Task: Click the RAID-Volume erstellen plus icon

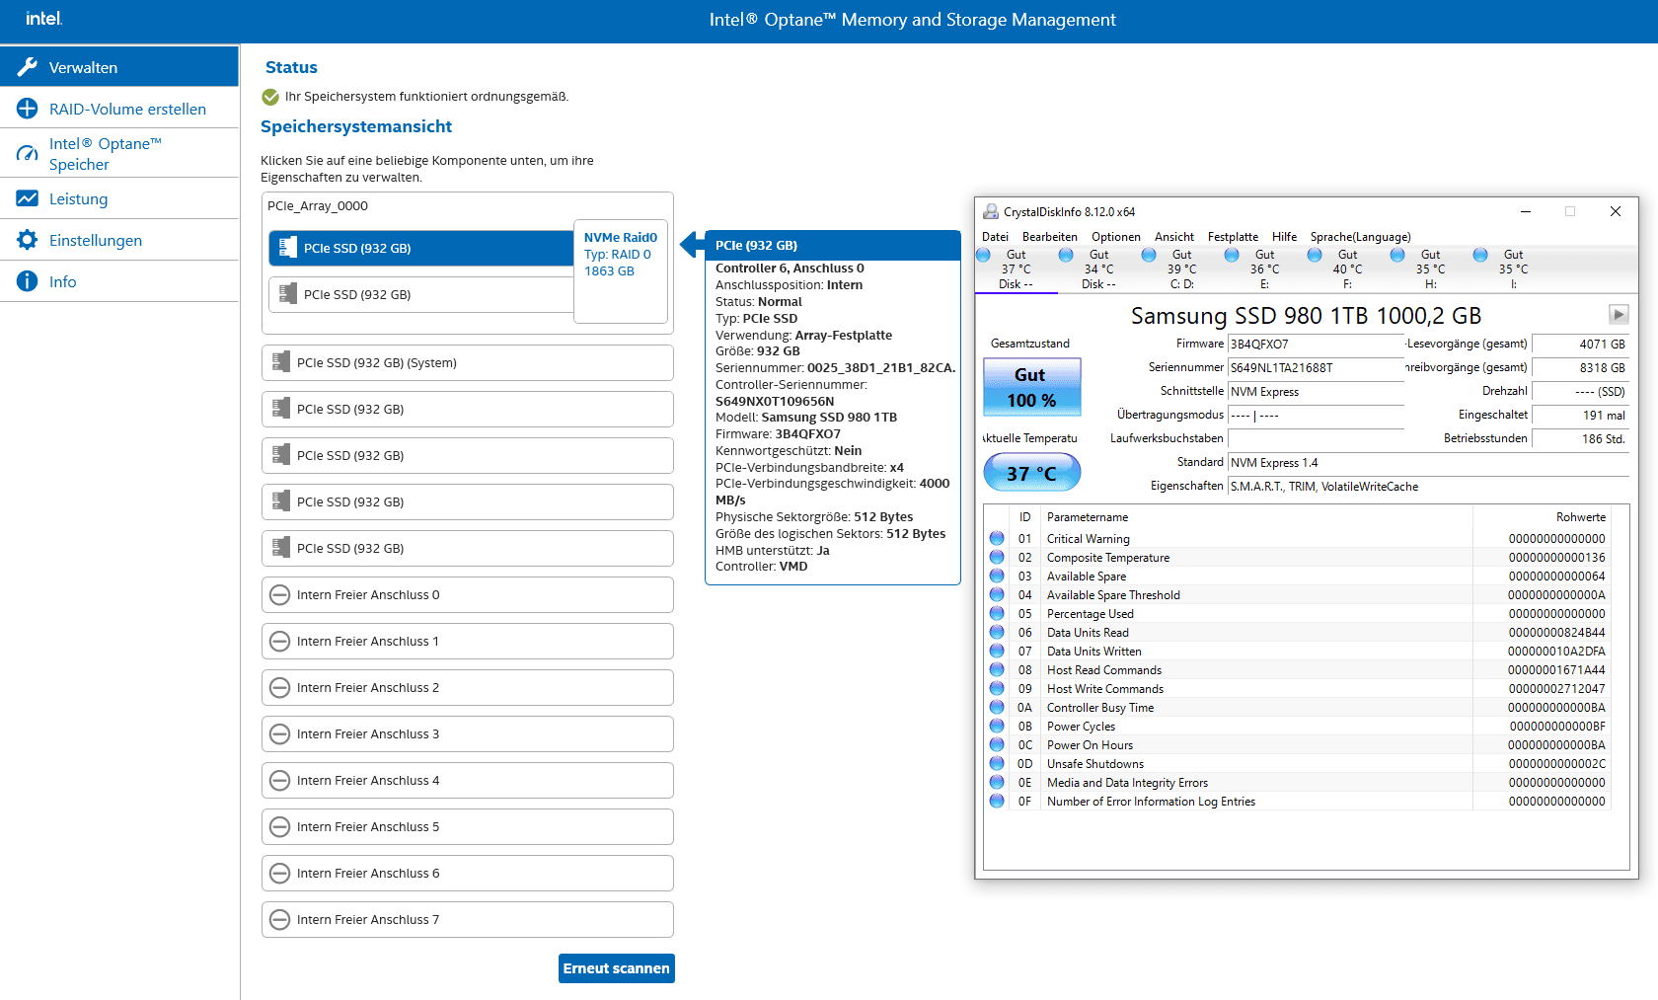Action: tap(28, 109)
